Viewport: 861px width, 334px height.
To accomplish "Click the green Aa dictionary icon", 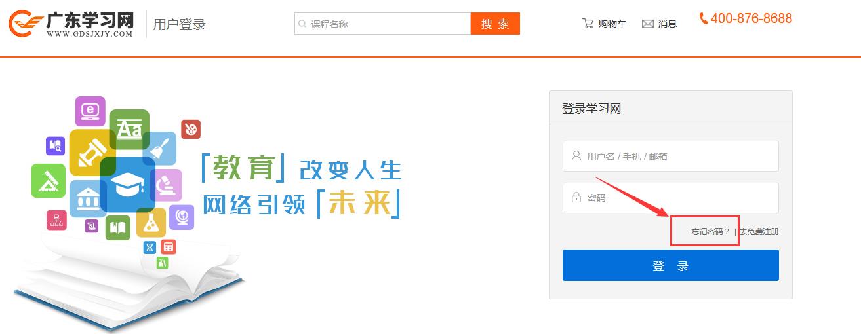I will [x=129, y=129].
